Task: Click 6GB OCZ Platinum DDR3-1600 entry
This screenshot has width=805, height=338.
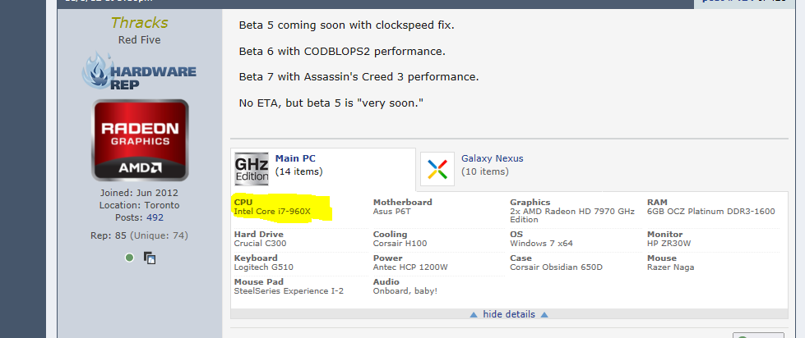Action: [x=711, y=211]
